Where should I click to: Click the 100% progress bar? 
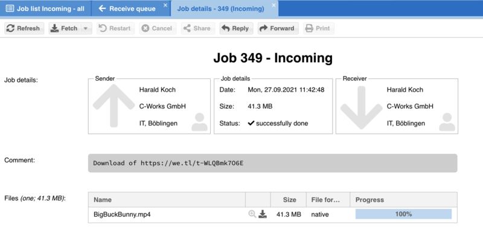[403, 214]
